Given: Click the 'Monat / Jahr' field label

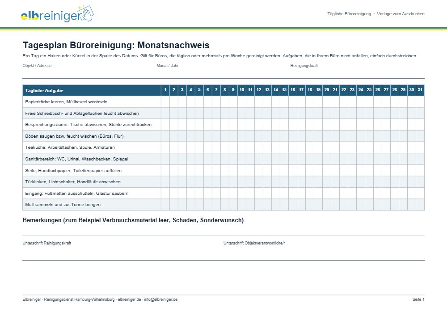Looking at the screenshot, I should click(x=167, y=66).
